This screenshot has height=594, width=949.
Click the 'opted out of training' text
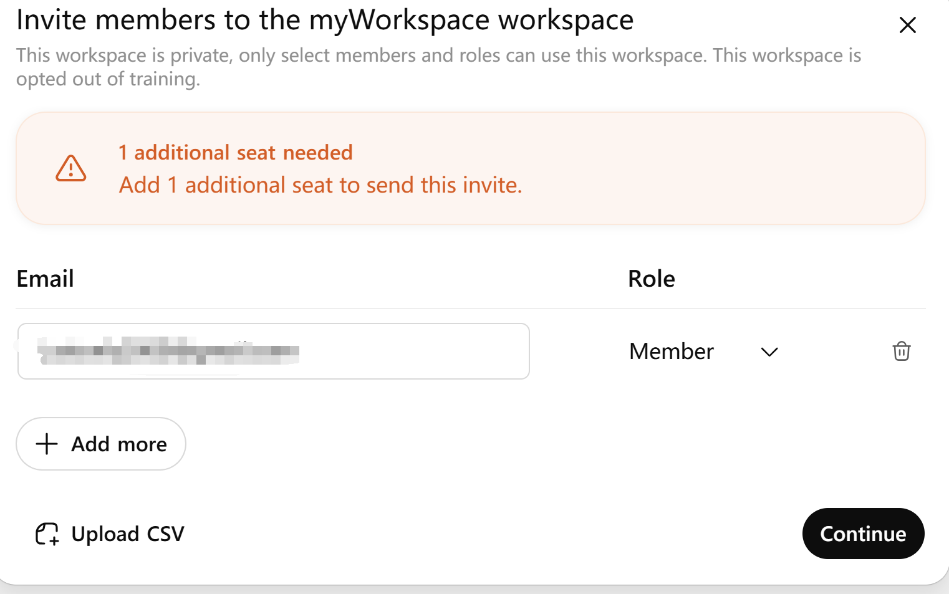(108, 79)
